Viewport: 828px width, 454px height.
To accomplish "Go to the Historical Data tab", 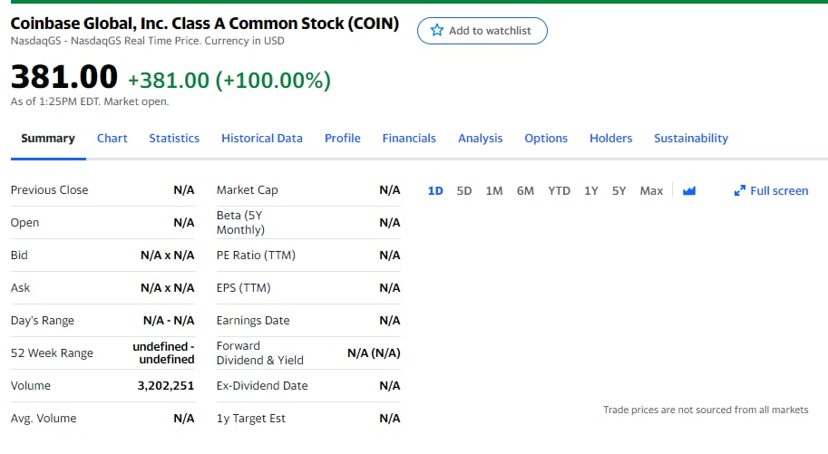I will click(x=262, y=139).
